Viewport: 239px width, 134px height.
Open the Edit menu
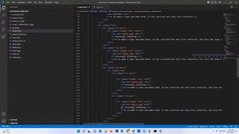point(13,2)
